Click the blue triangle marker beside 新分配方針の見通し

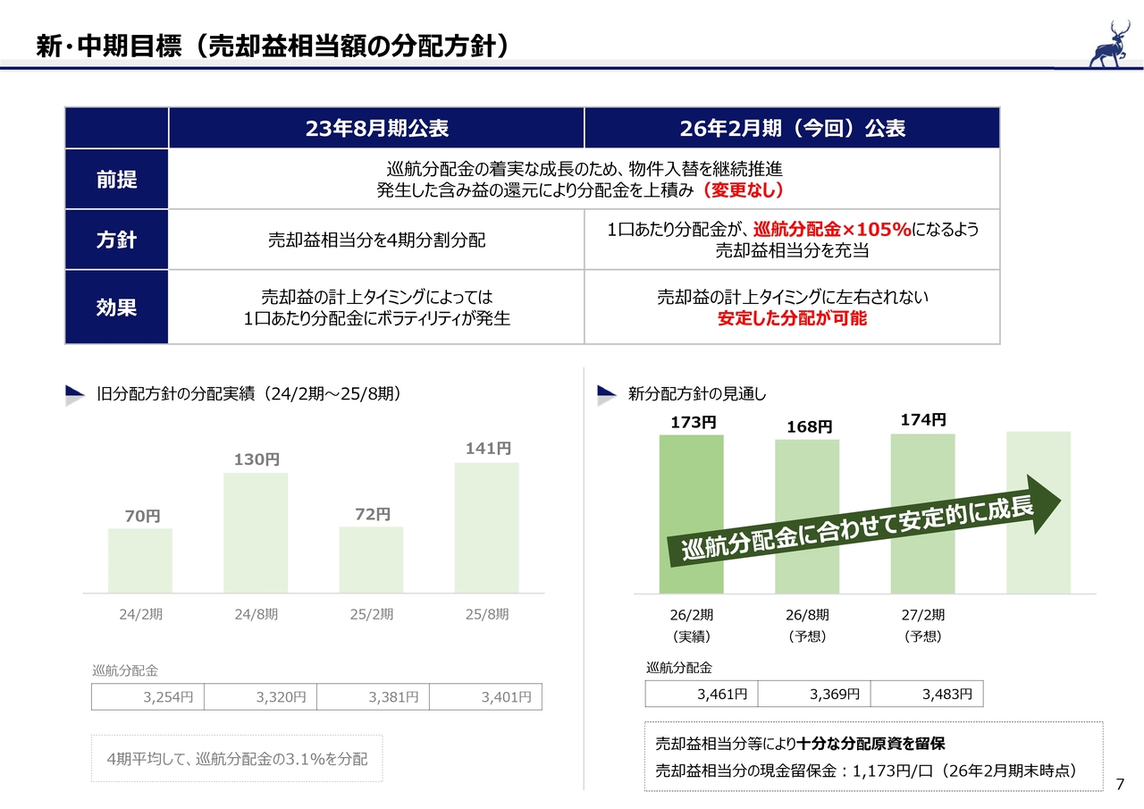607,394
